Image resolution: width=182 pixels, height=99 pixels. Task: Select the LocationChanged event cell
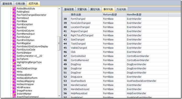tap(86, 27)
